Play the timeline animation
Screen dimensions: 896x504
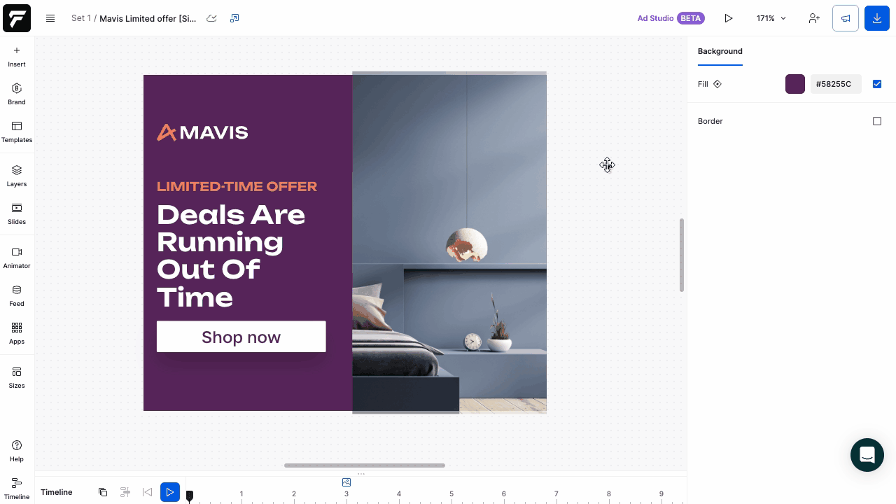pos(170,492)
